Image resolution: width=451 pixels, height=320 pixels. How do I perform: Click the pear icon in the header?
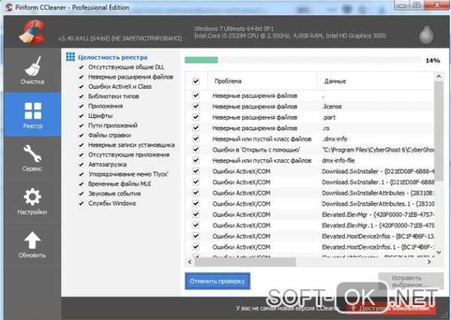(426, 34)
